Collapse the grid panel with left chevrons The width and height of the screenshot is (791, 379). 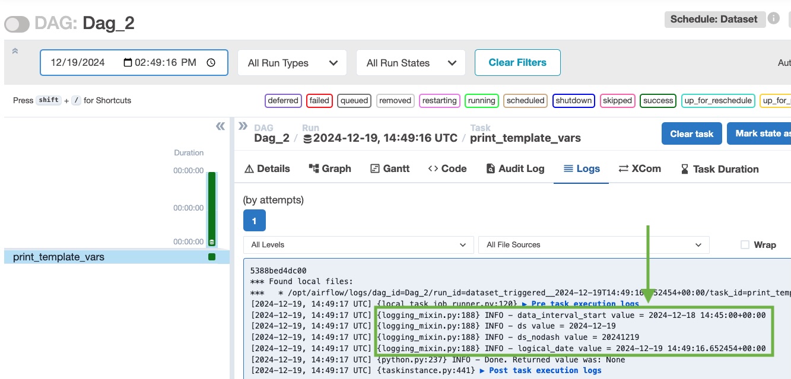coord(220,126)
